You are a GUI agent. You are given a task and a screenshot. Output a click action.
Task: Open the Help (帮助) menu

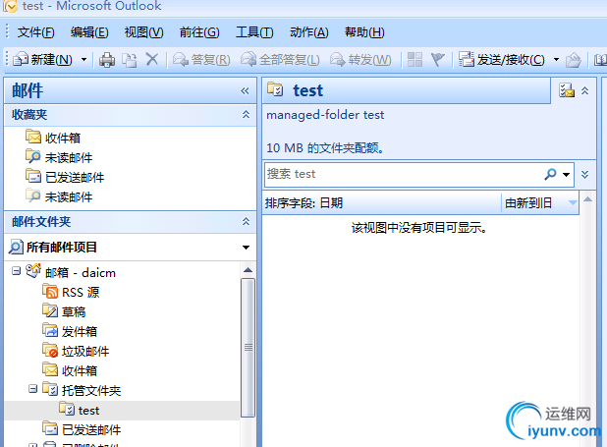coord(364,32)
